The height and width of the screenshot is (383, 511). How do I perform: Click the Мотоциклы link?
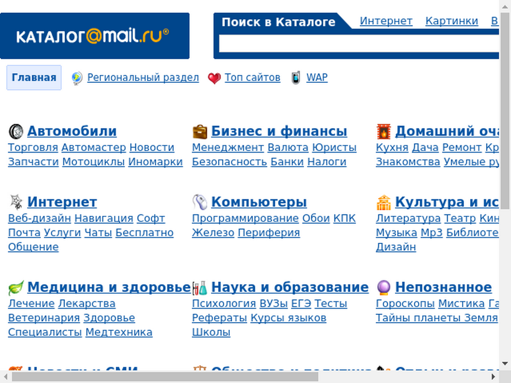(93, 162)
